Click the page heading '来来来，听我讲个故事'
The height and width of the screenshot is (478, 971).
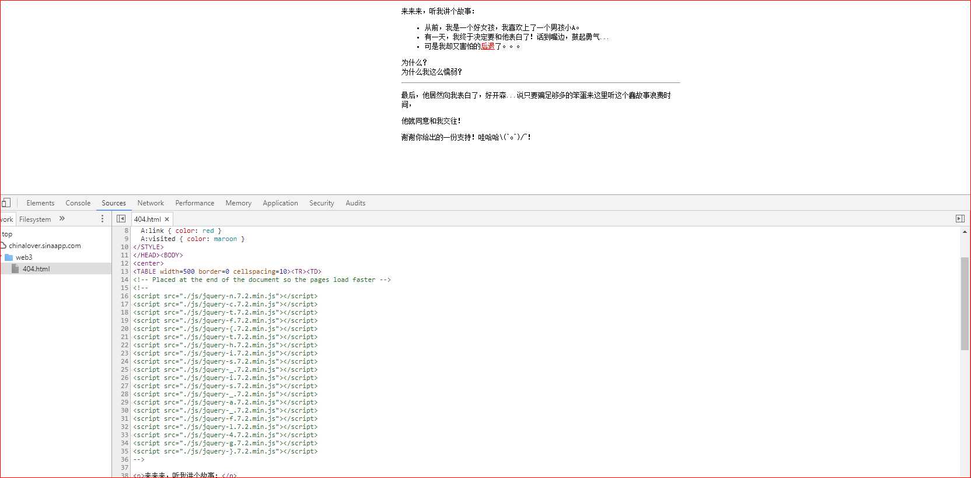click(x=438, y=11)
